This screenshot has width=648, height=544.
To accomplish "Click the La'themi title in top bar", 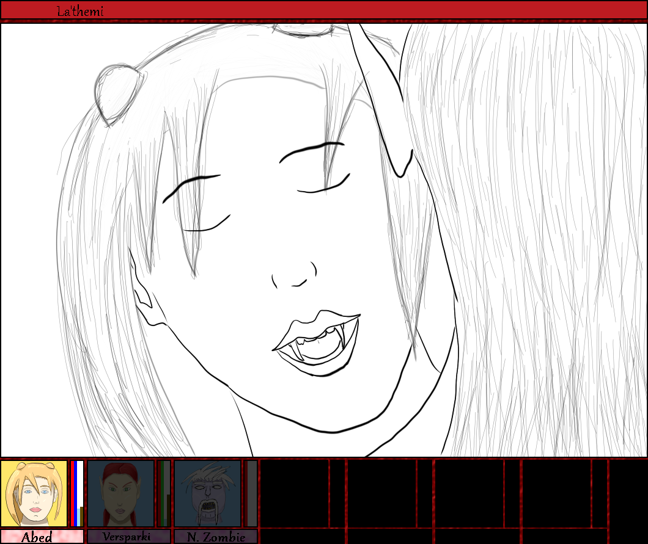I will click(80, 11).
